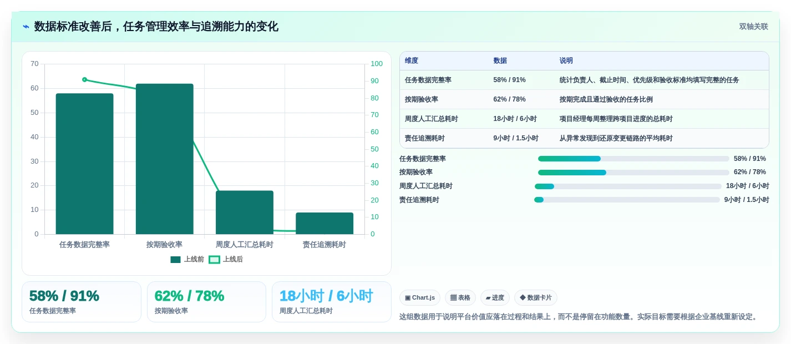Click the 任务数据完整率 chart bar

(x=84, y=164)
